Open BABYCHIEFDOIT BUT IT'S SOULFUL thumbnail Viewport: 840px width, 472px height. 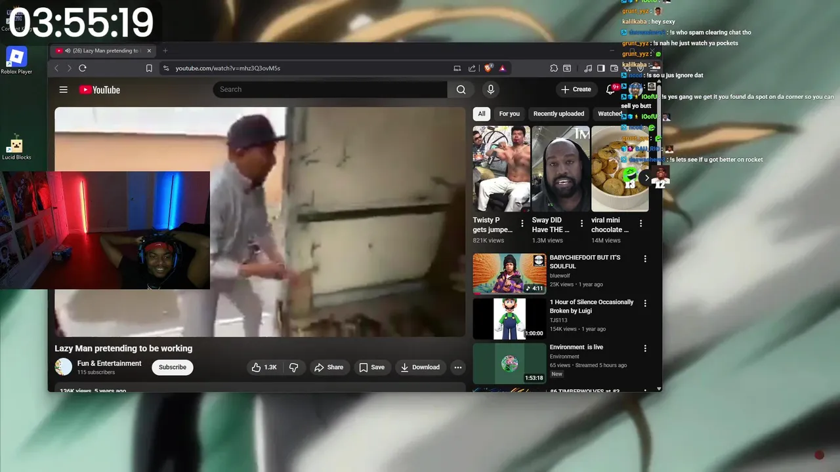509,273
